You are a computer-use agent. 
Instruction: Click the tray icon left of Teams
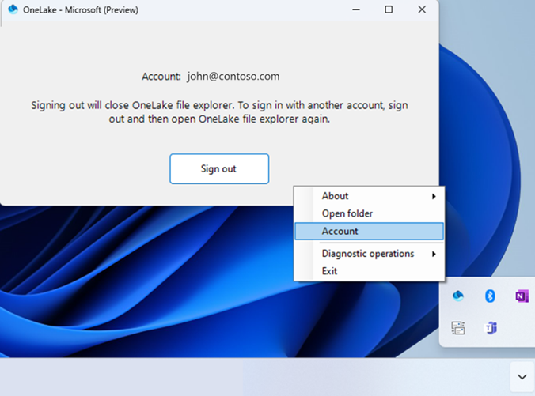tap(458, 328)
